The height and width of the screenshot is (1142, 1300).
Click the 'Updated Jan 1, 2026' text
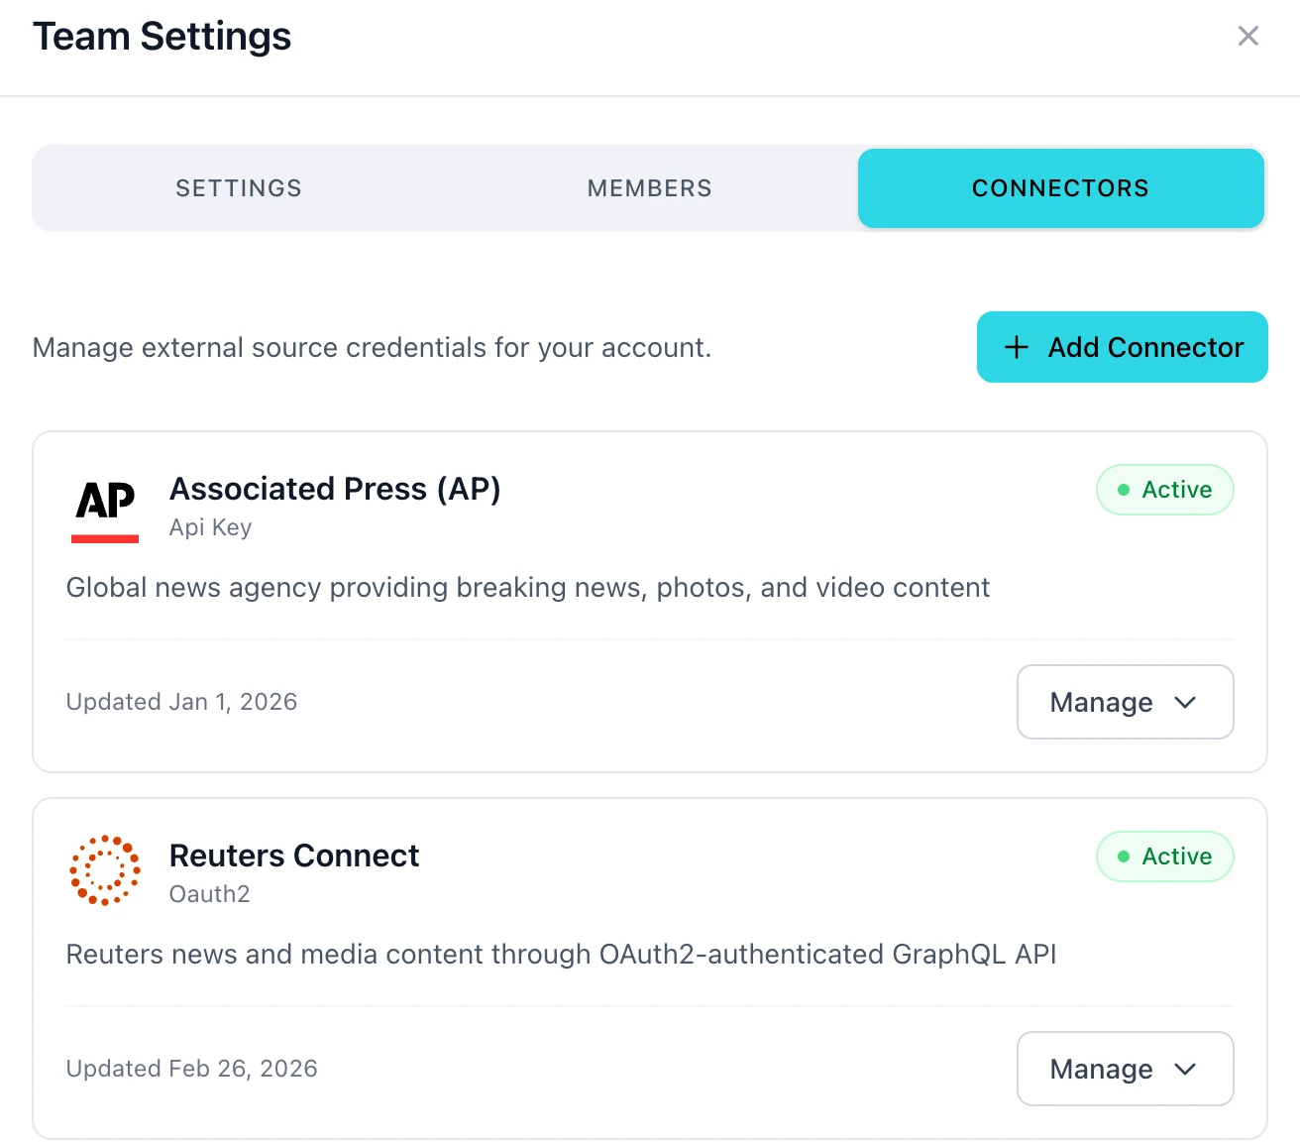point(181,702)
